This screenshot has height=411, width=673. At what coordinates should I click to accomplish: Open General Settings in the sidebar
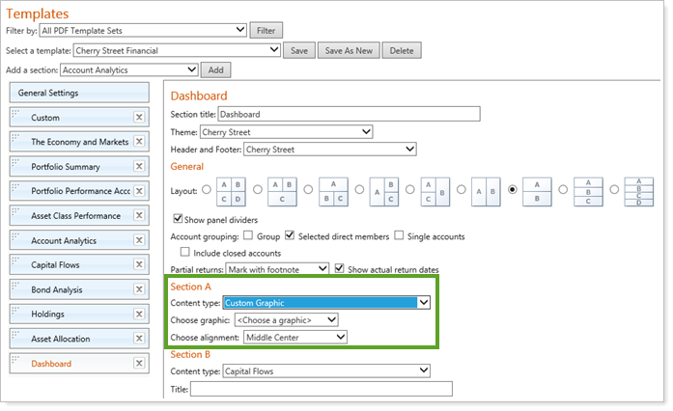79,93
